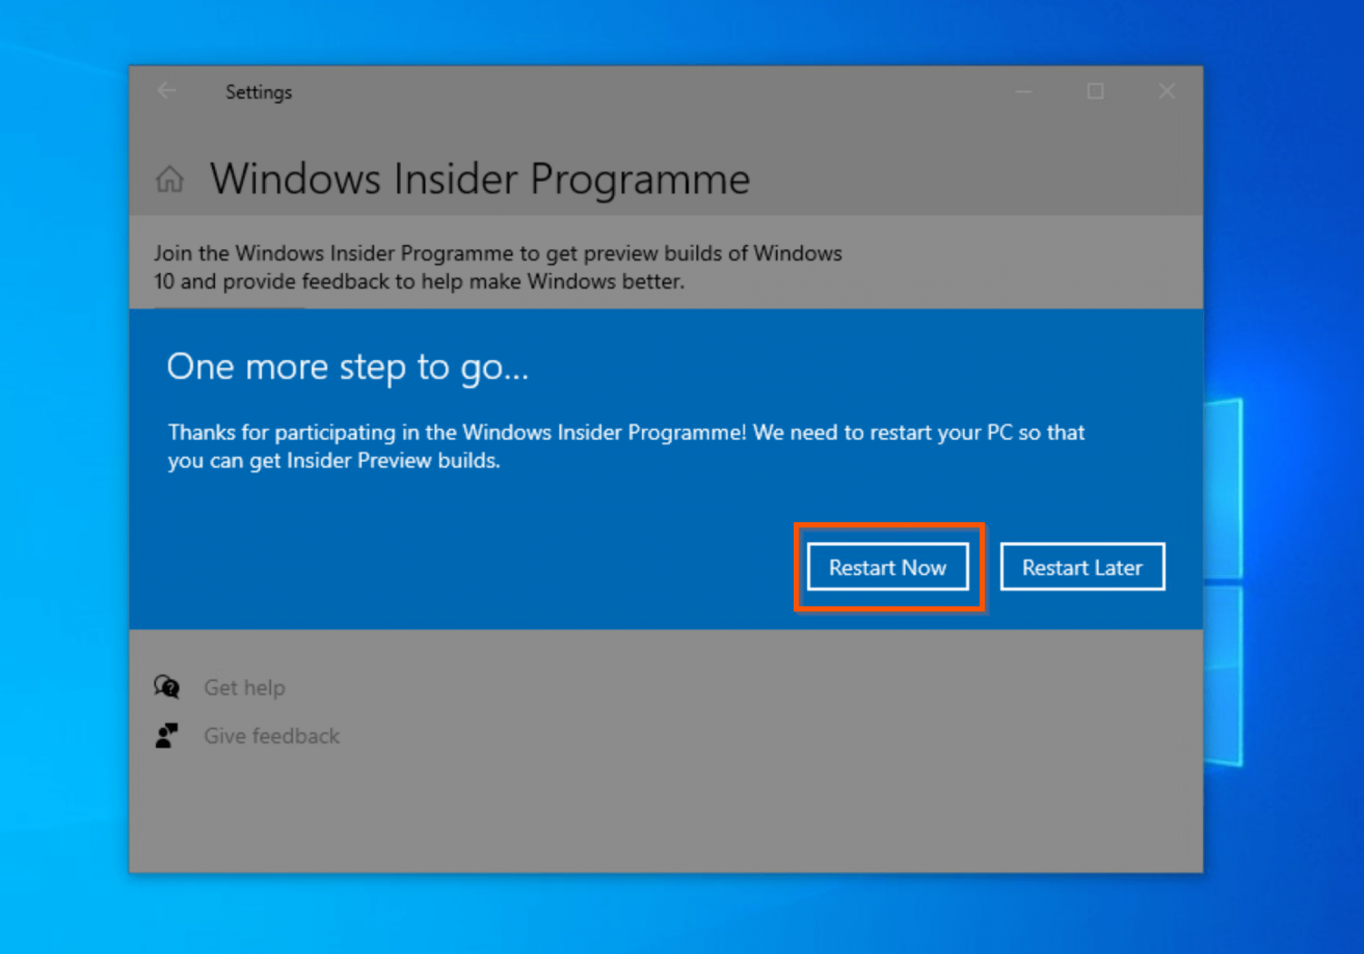Close the Settings window
The height and width of the screenshot is (954, 1364).
tap(1166, 91)
